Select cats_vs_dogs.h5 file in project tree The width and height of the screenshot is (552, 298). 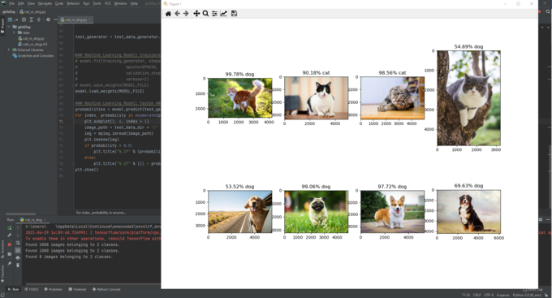tap(32, 45)
